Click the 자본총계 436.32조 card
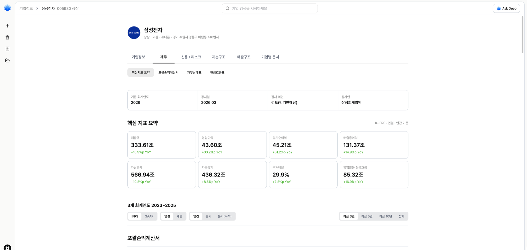 point(232,175)
